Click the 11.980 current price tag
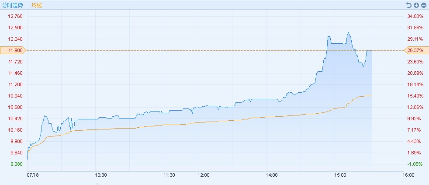The width and height of the screenshot is (429, 185). 15,50
